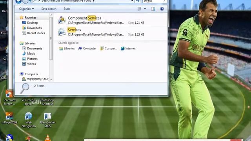Click the Libraries icon in navigation pane
The height and width of the screenshot is (141, 251).
click(22, 43)
